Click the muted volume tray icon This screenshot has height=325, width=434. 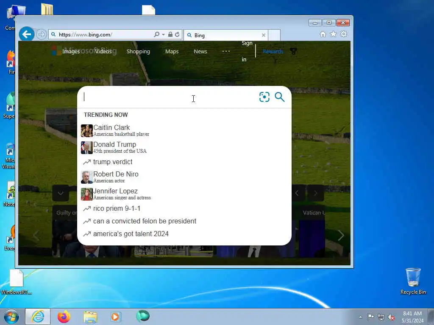(x=391, y=317)
